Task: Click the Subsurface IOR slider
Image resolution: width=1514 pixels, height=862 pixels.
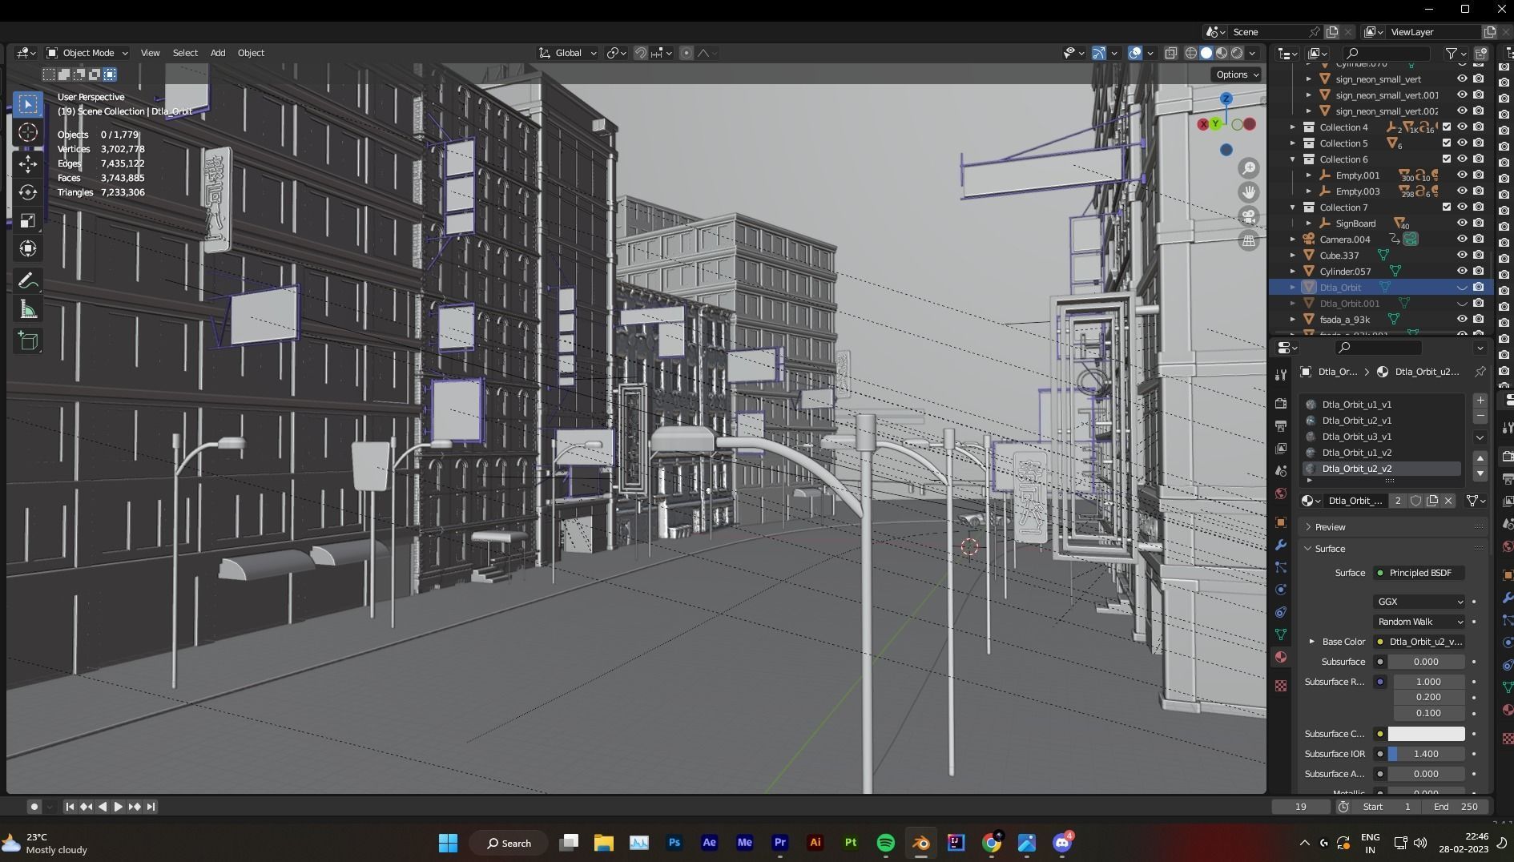Action: click(1426, 754)
